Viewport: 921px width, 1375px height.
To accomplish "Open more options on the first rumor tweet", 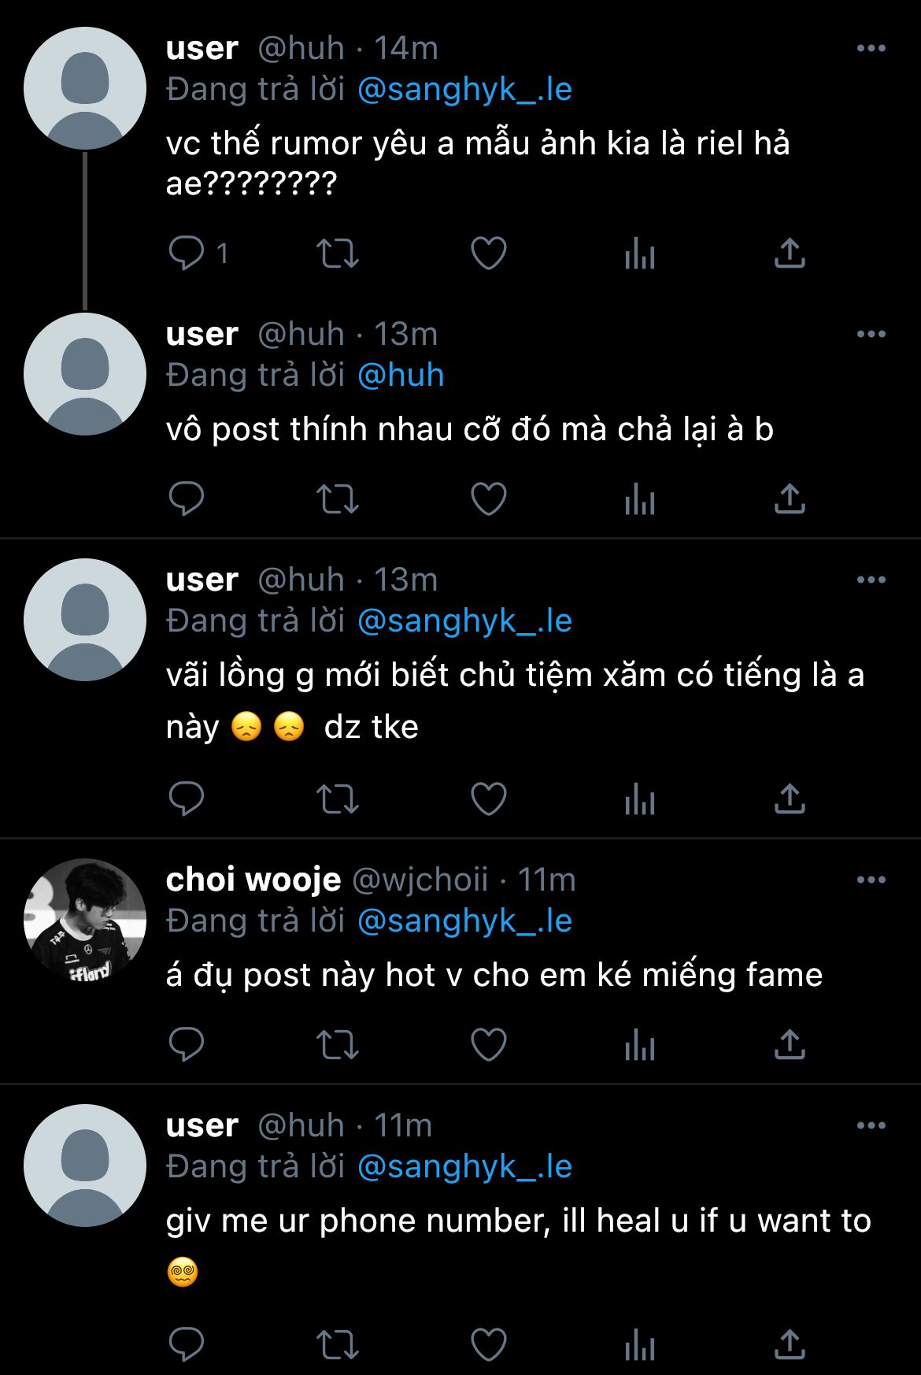I will tap(871, 49).
